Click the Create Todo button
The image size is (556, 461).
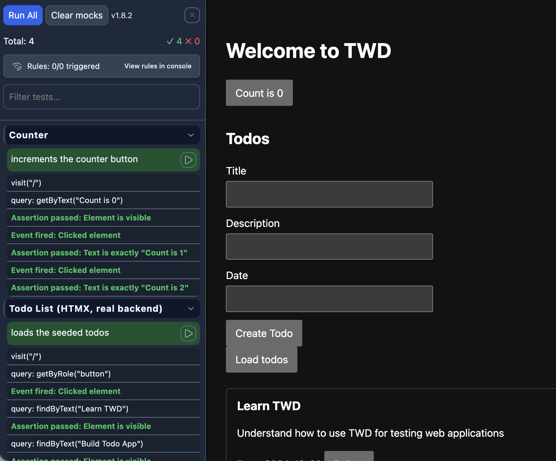tap(264, 333)
